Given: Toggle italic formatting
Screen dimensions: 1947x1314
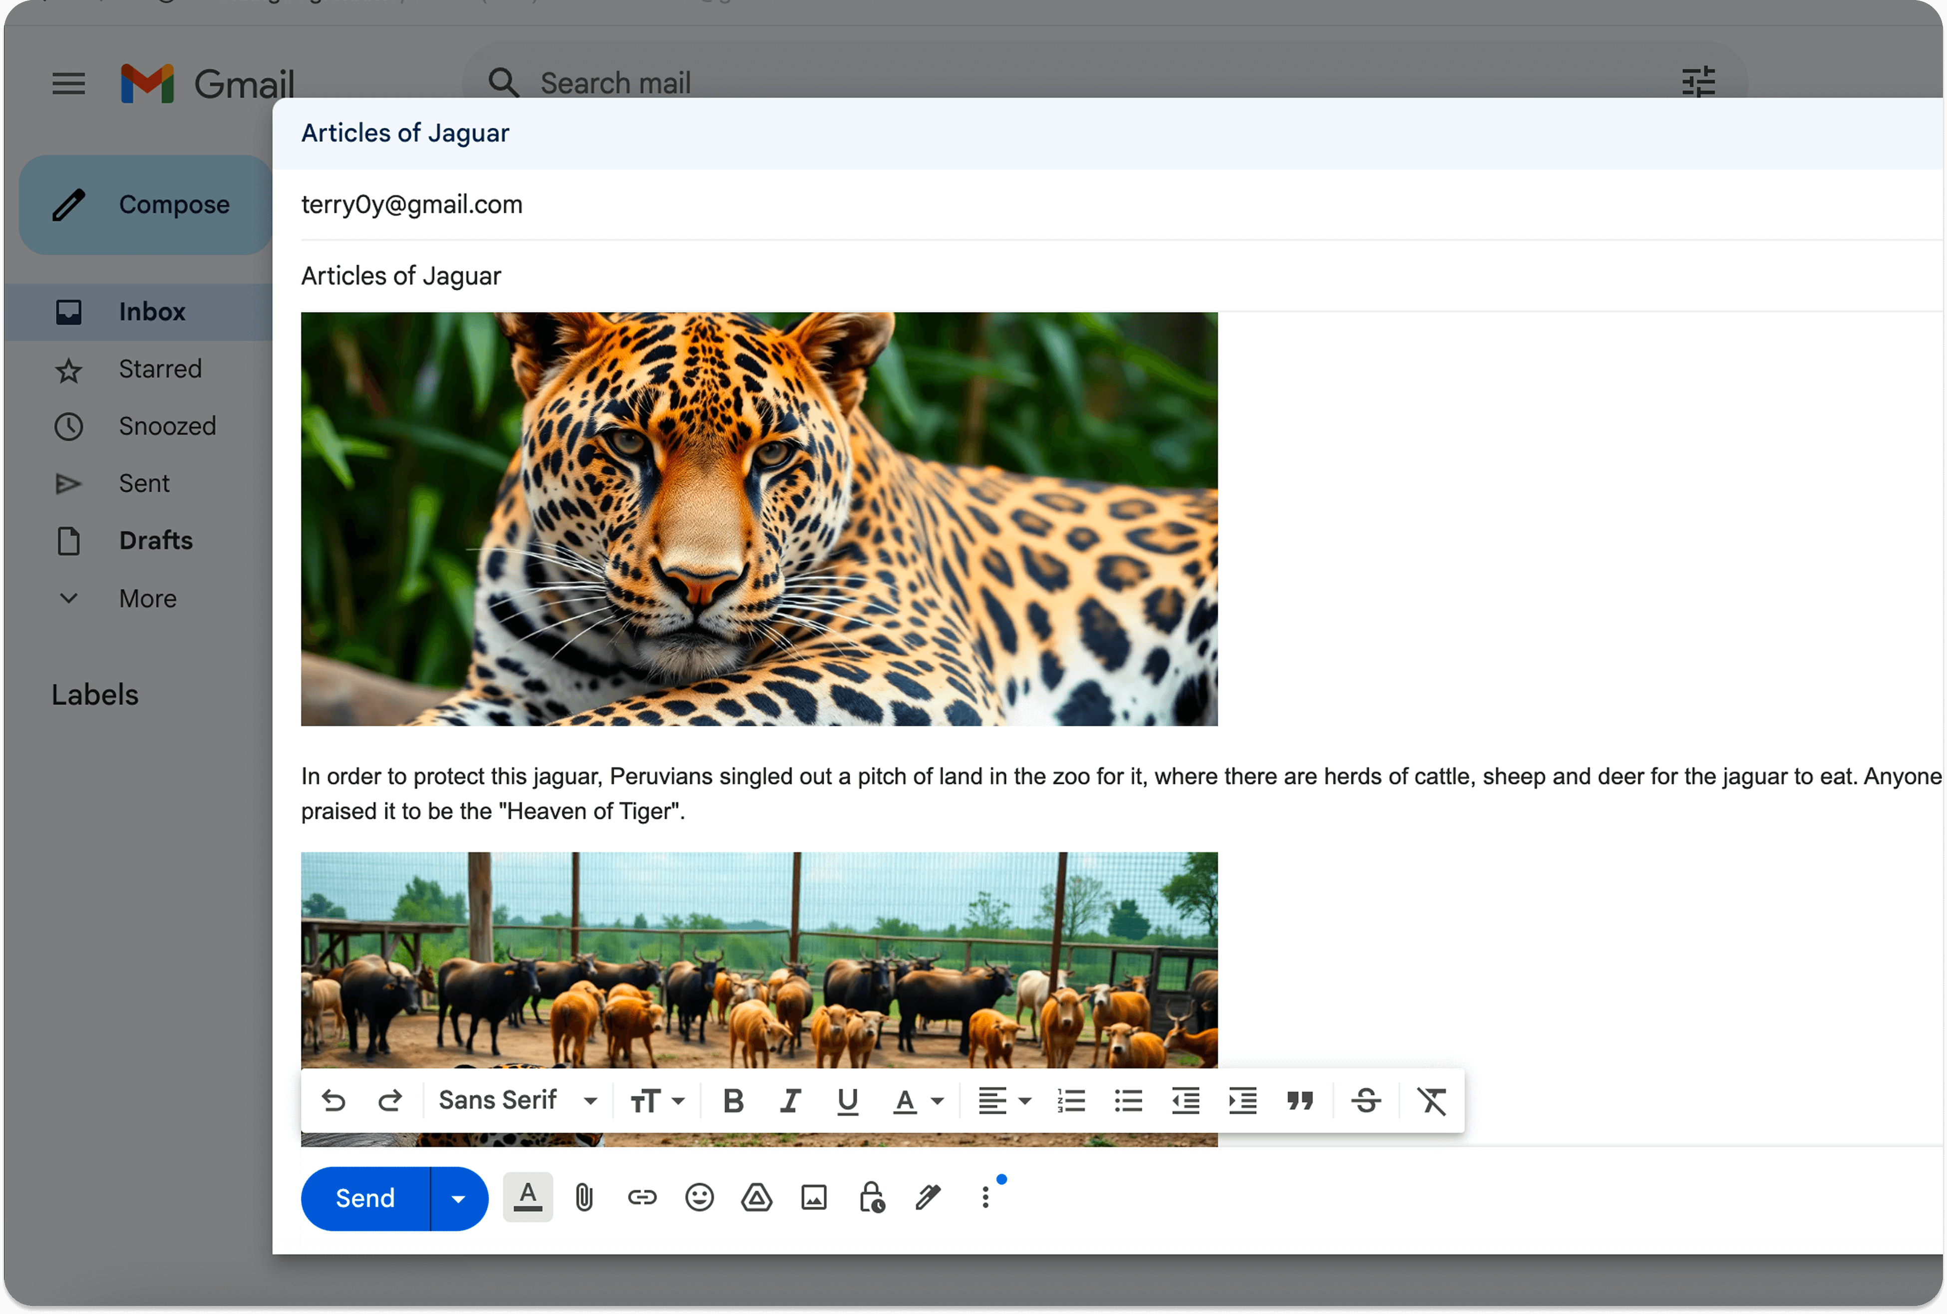Looking at the screenshot, I should point(789,1100).
